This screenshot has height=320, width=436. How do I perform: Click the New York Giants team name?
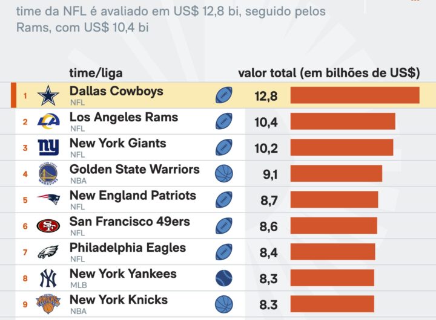[117, 144]
